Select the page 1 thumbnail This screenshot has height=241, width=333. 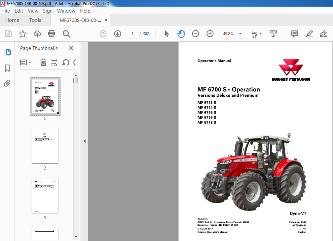45,96
